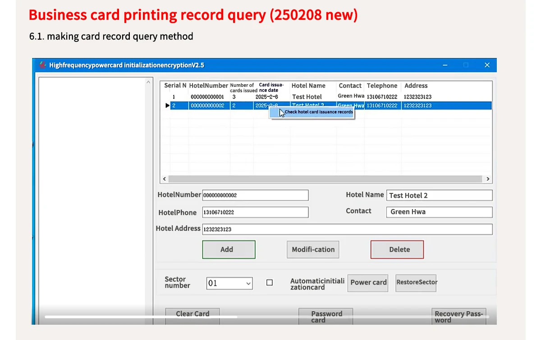Choose Check hotel card issuance records

[318, 112]
